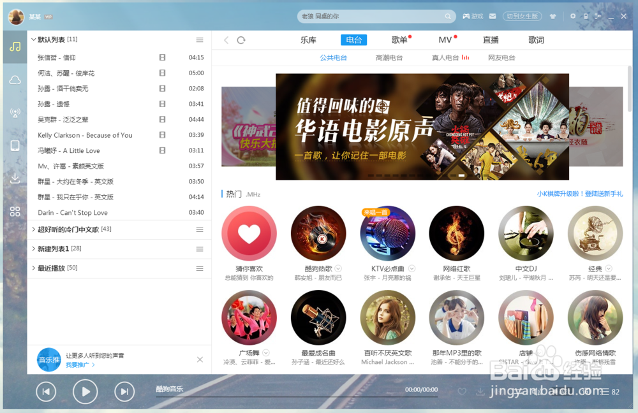
Task: Switch to the 直播 tab
Action: click(x=491, y=40)
